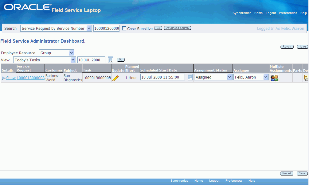Click the Debrief notepad icon in task row
This screenshot has width=309, height=185.
click(x=306, y=78)
